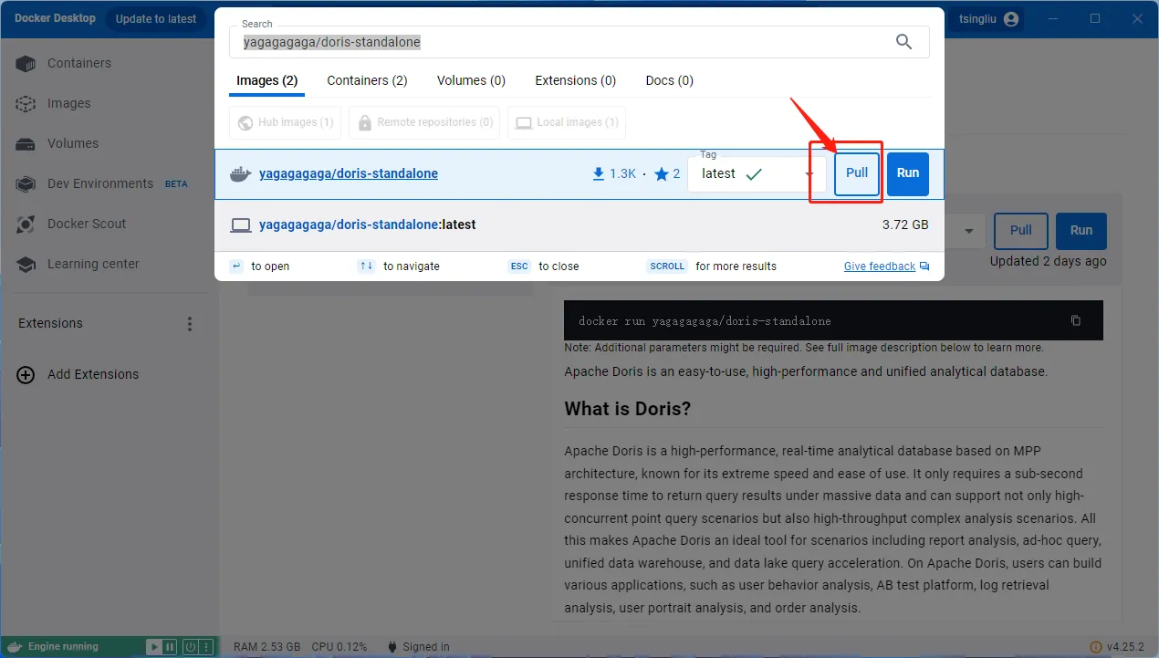This screenshot has height=658, width=1159.
Task: Click the Engine running status text
Action: pos(63,647)
